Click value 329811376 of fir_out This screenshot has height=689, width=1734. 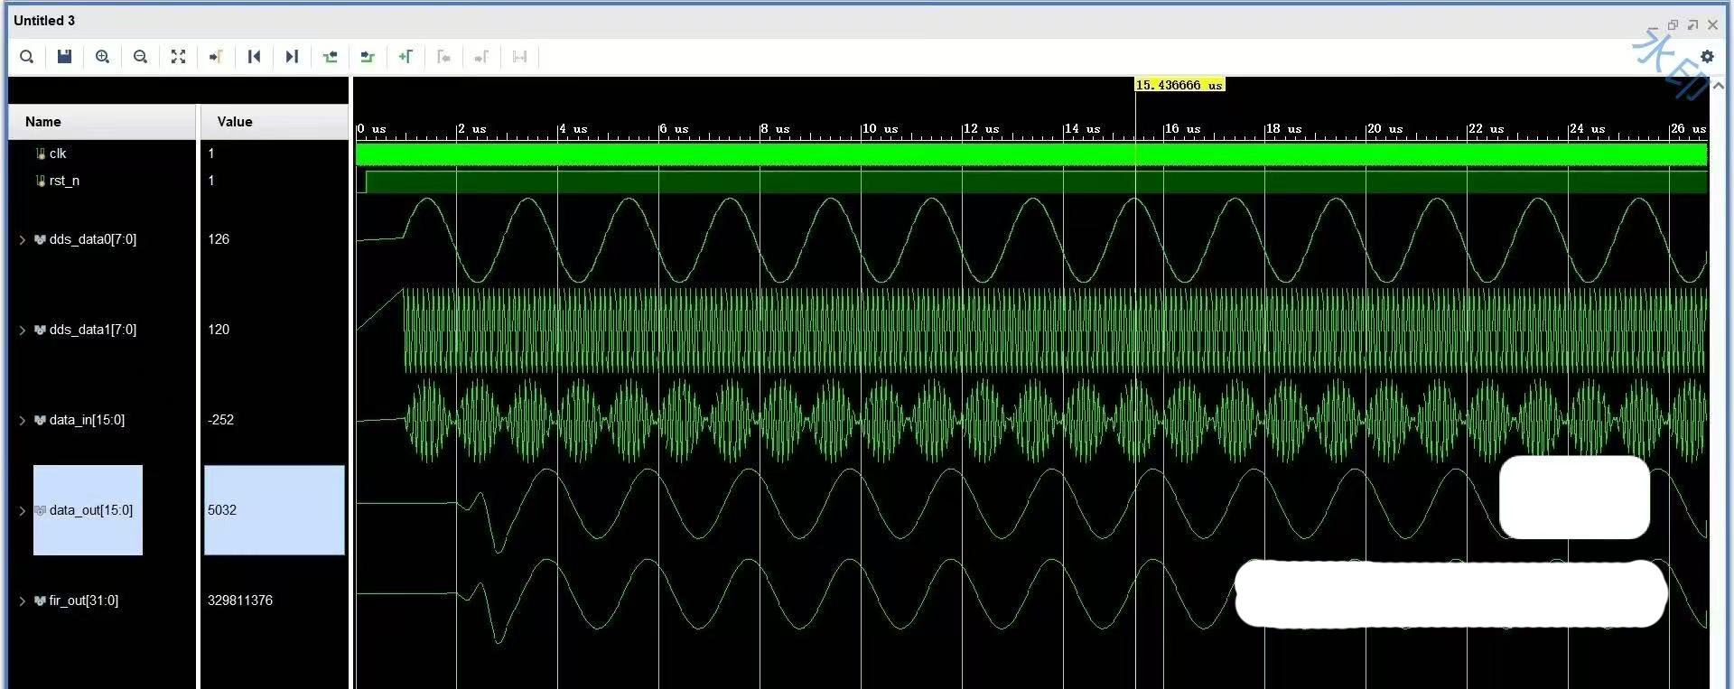tap(240, 601)
